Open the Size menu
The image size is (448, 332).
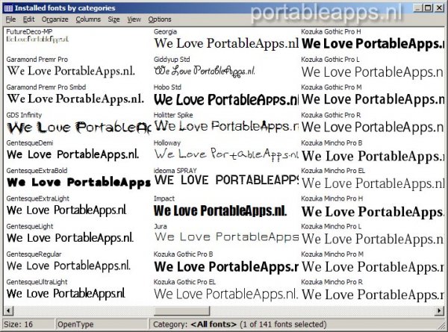[x=113, y=19]
